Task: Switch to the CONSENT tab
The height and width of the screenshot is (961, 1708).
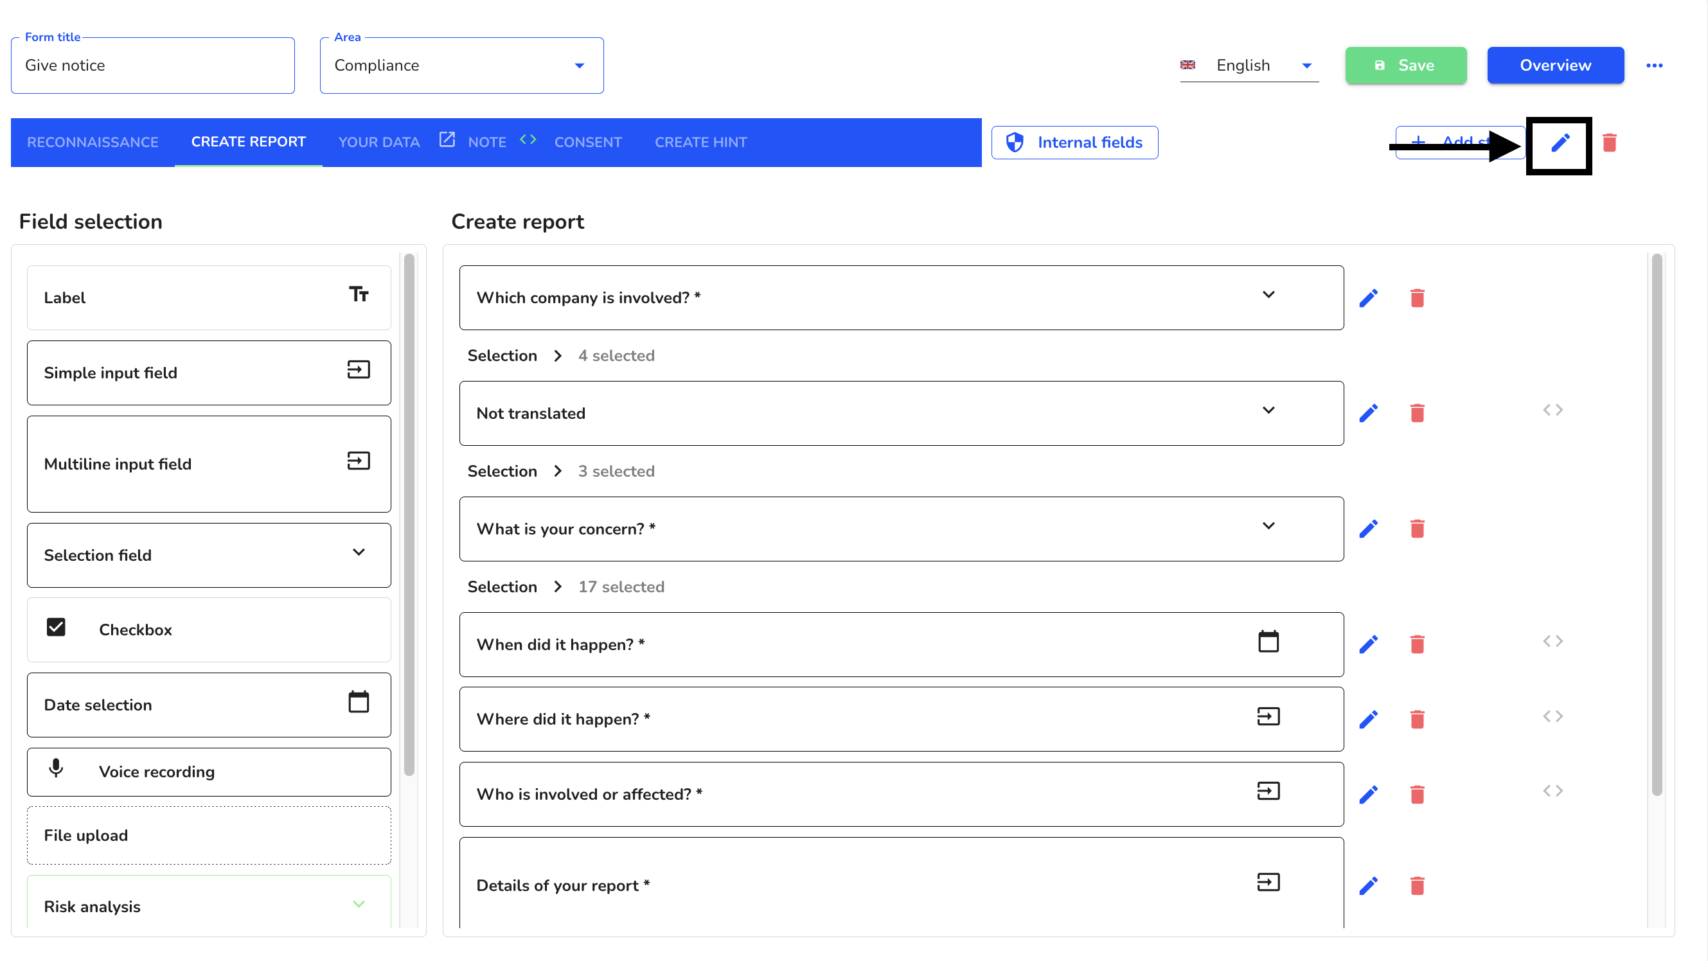Action: (588, 142)
